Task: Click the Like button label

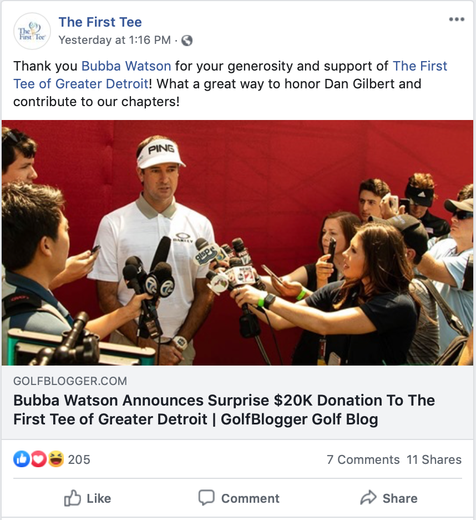Action: pyautogui.click(x=99, y=498)
